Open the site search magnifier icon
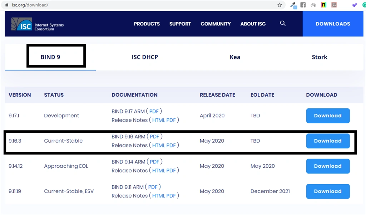366x215 pixels. (x=283, y=23)
